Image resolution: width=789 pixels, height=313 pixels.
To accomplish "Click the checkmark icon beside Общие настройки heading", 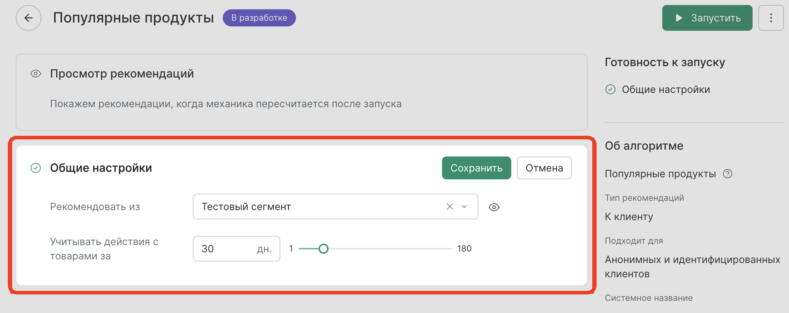I will click(x=36, y=168).
